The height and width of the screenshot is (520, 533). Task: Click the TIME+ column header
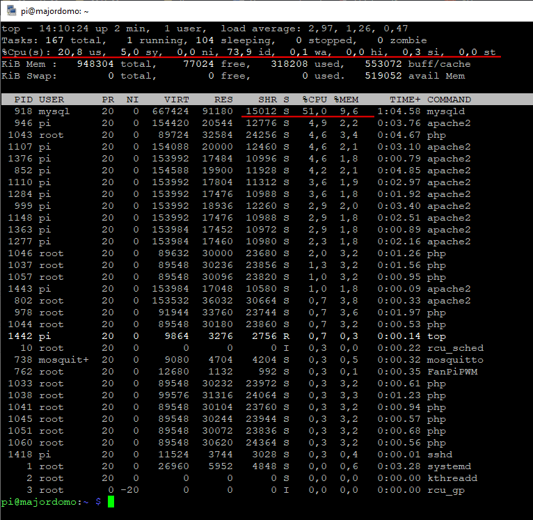(405, 100)
